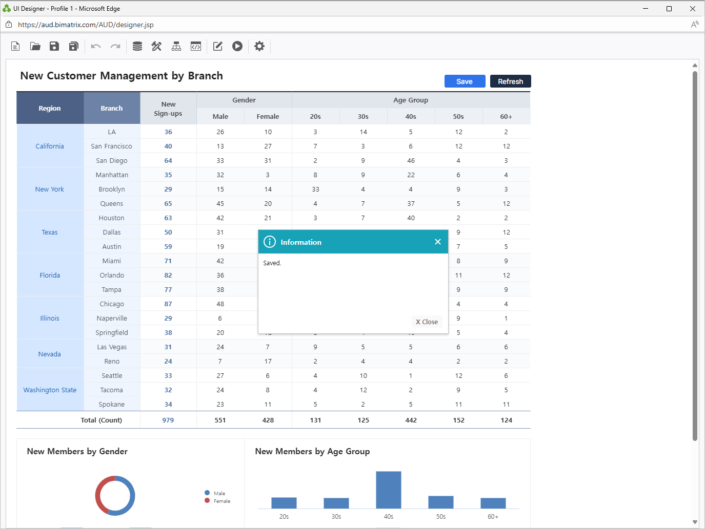Open the build tools panel
Image resolution: width=705 pixels, height=529 pixels.
click(156, 46)
